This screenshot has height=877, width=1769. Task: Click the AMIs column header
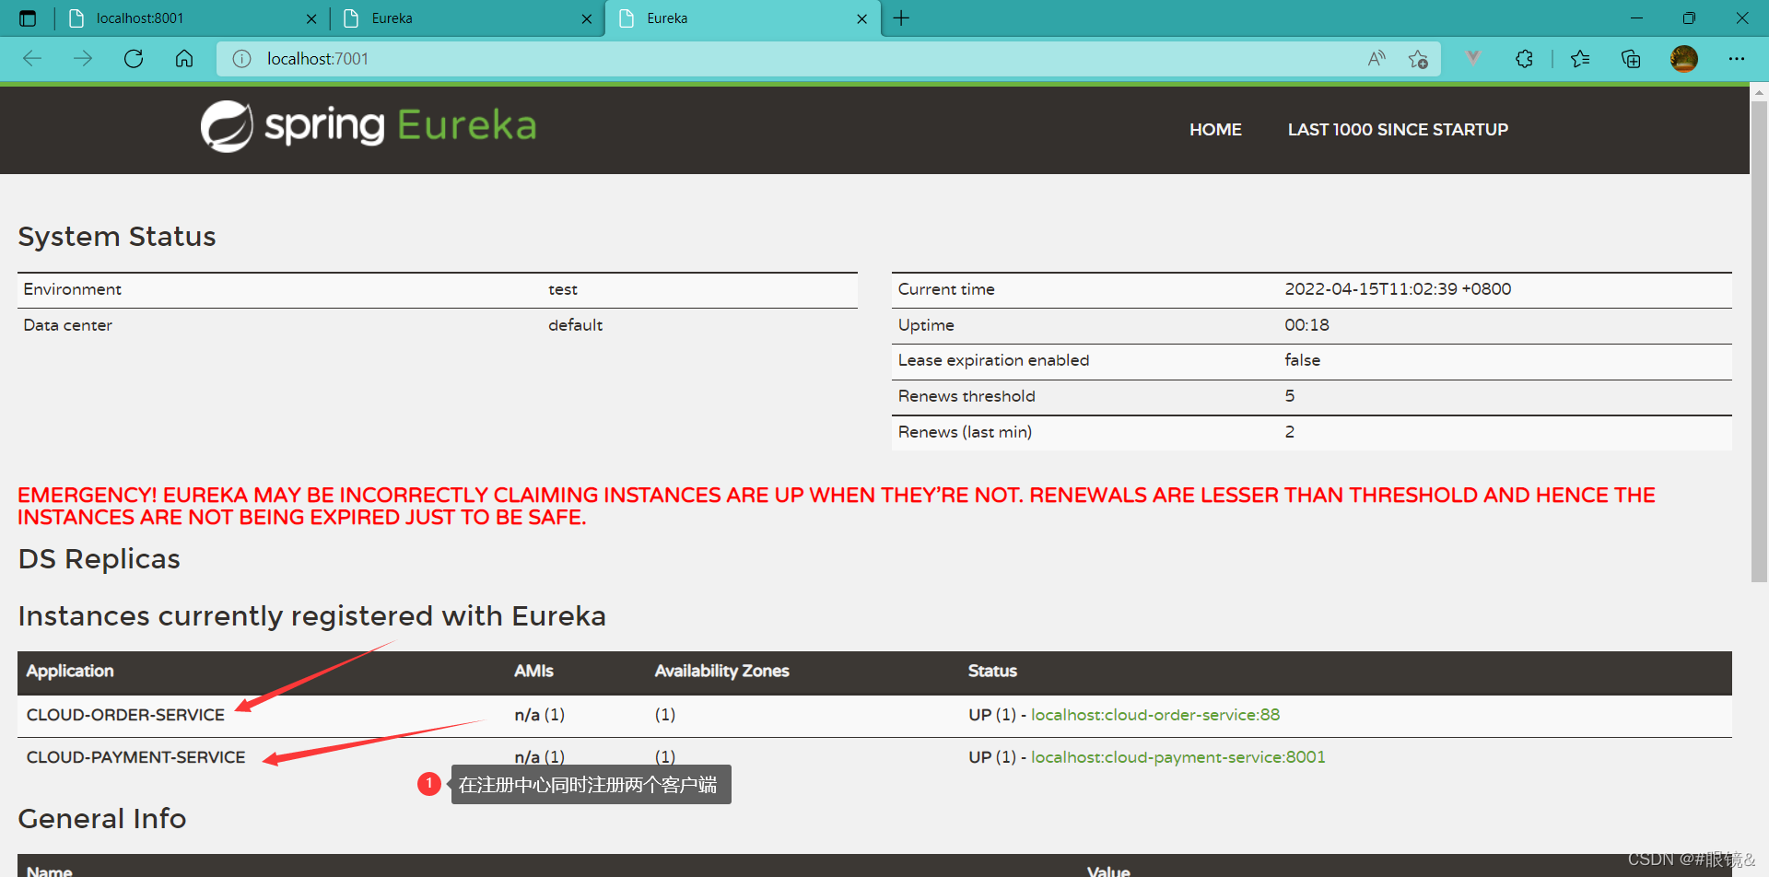[534, 672]
